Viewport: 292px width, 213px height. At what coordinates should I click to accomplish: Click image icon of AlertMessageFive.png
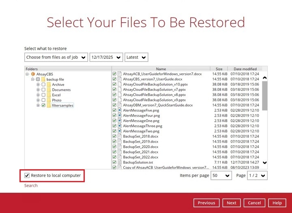tap(120, 110)
